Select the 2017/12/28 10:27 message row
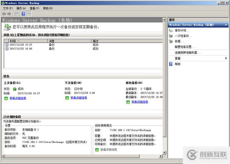The image size is (230, 164). click(x=84, y=45)
